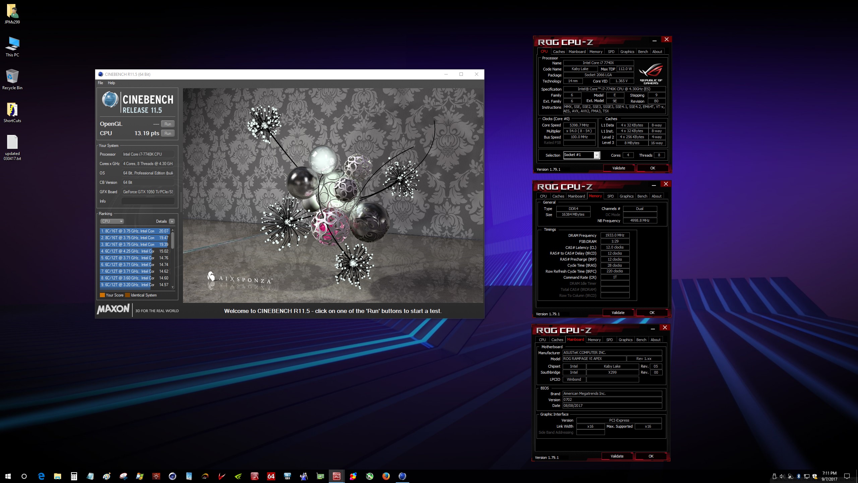Open Windows Defender warning tray icon
The height and width of the screenshot is (483, 858).
click(x=815, y=476)
